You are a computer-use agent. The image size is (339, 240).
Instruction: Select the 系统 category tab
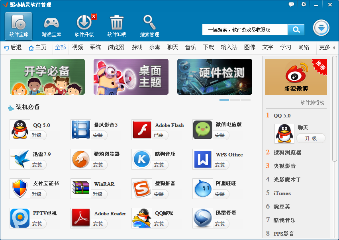(95, 47)
